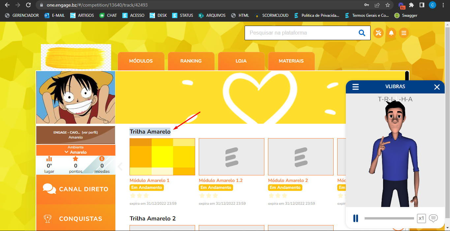Bookmark this page with star icon
Image resolution: width=450 pixels, height=231 pixels.
click(x=388, y=5)
